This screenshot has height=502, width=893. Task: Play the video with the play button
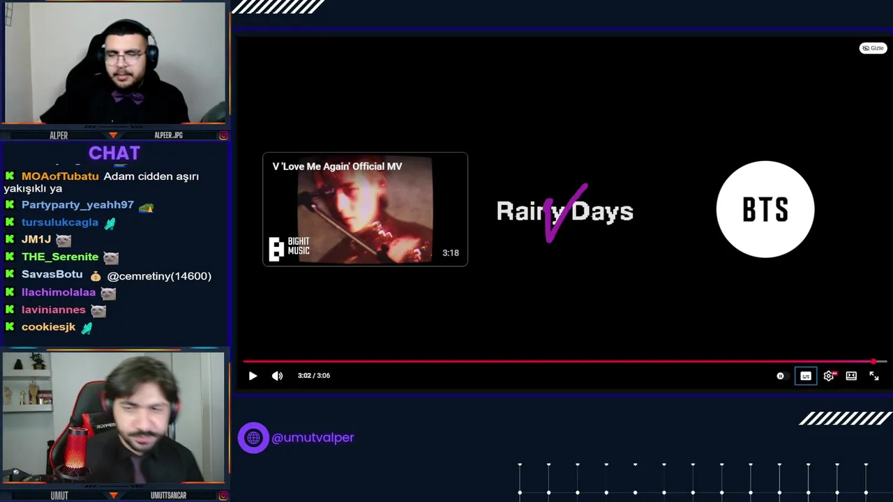pyautogui.click(x=253, y=376)
